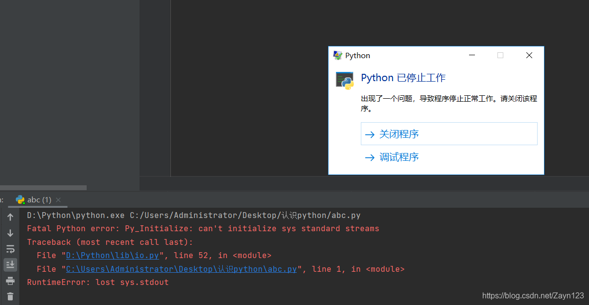Click the 'Python 已停止工作' heading
The image size is (589, 305).
[403, 78]
